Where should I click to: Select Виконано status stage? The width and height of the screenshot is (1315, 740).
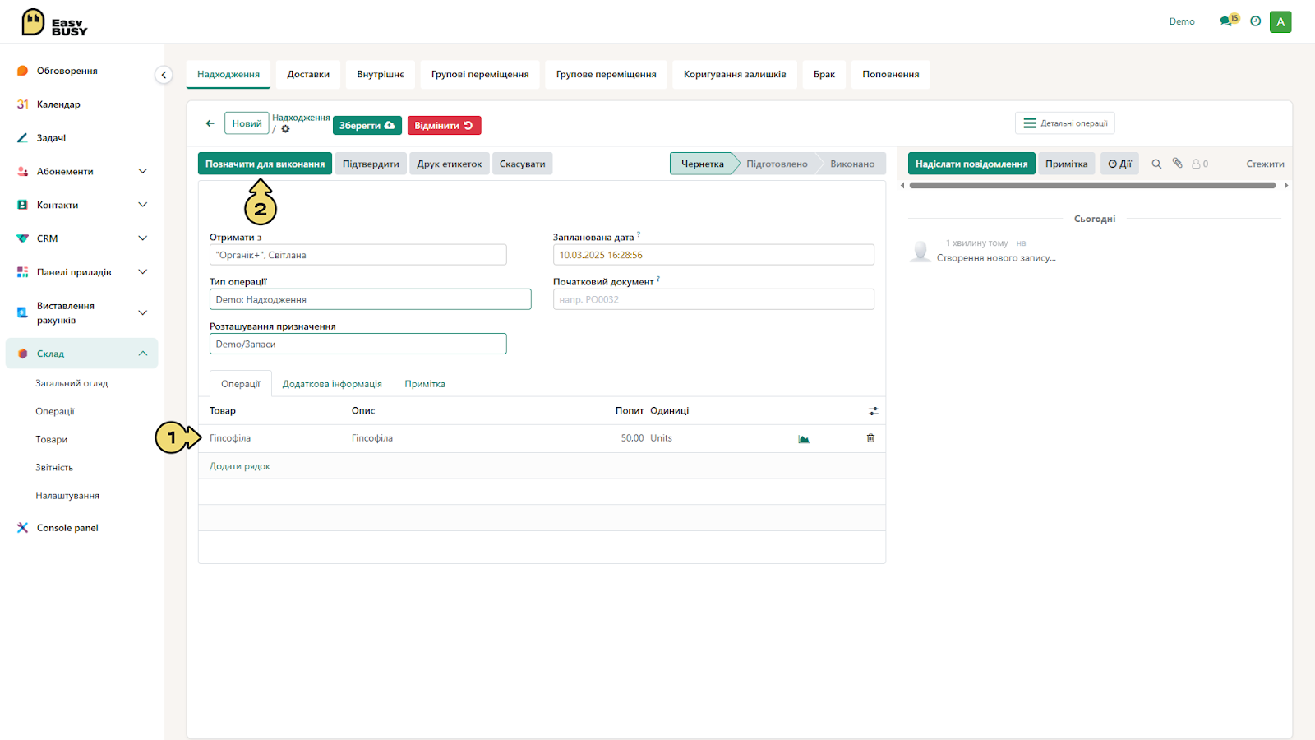click(852, 164)
